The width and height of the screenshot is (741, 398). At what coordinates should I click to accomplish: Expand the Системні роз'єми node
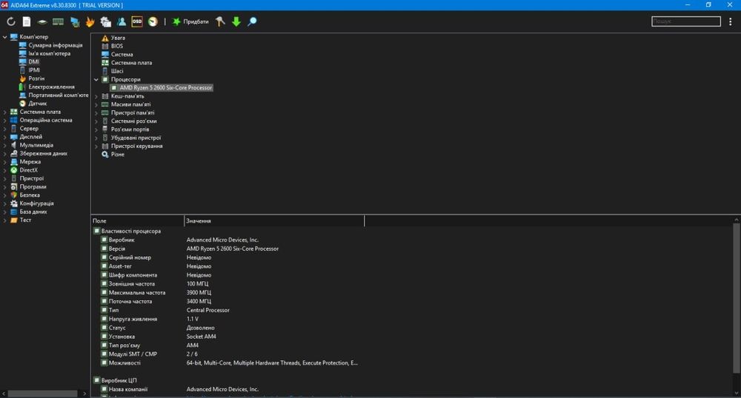pyautogui.click(x=96, y=121)
